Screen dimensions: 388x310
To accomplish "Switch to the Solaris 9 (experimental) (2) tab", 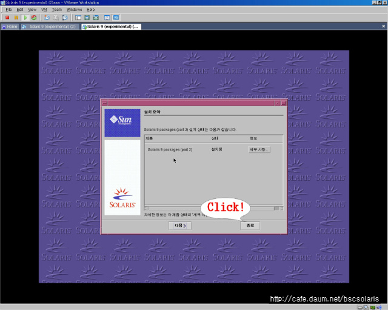I will point(50,27).
